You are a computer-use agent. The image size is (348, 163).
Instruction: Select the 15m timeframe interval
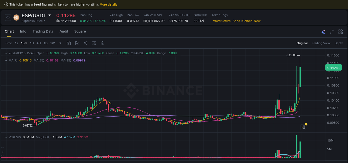pos(24,43)
